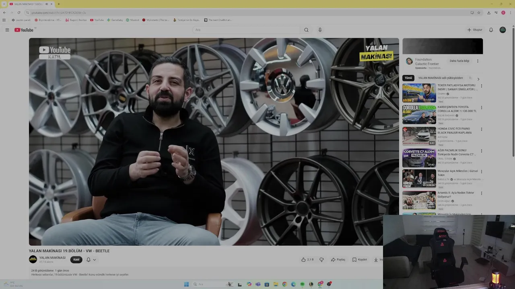Screen dimensions: 515x289
Task: Click the Windows taskbar search box
Action: tap(213, 284)
